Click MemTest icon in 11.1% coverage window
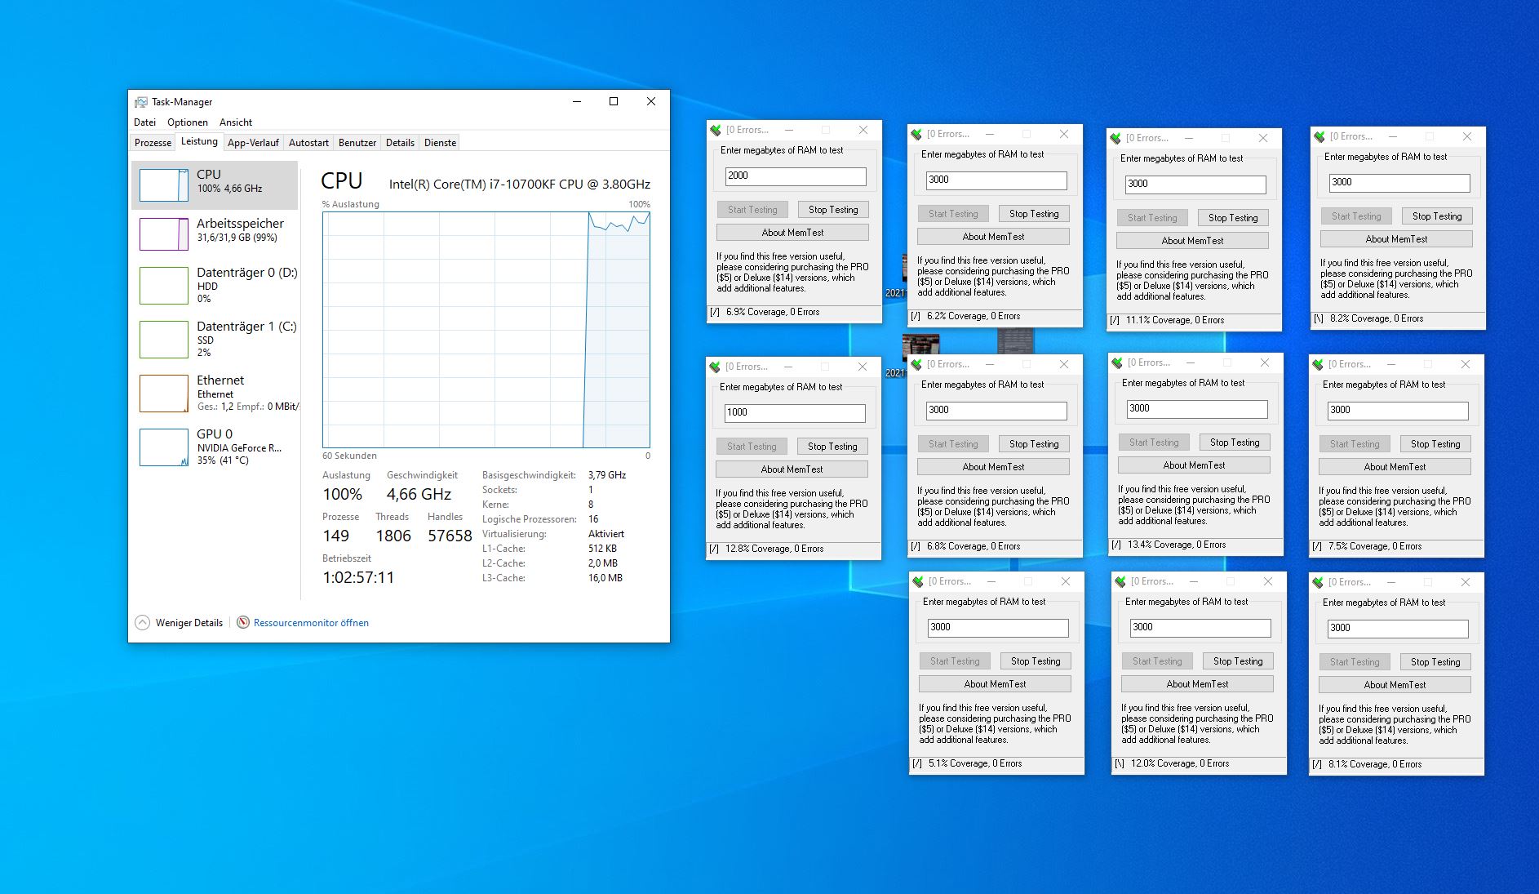 1116,138
